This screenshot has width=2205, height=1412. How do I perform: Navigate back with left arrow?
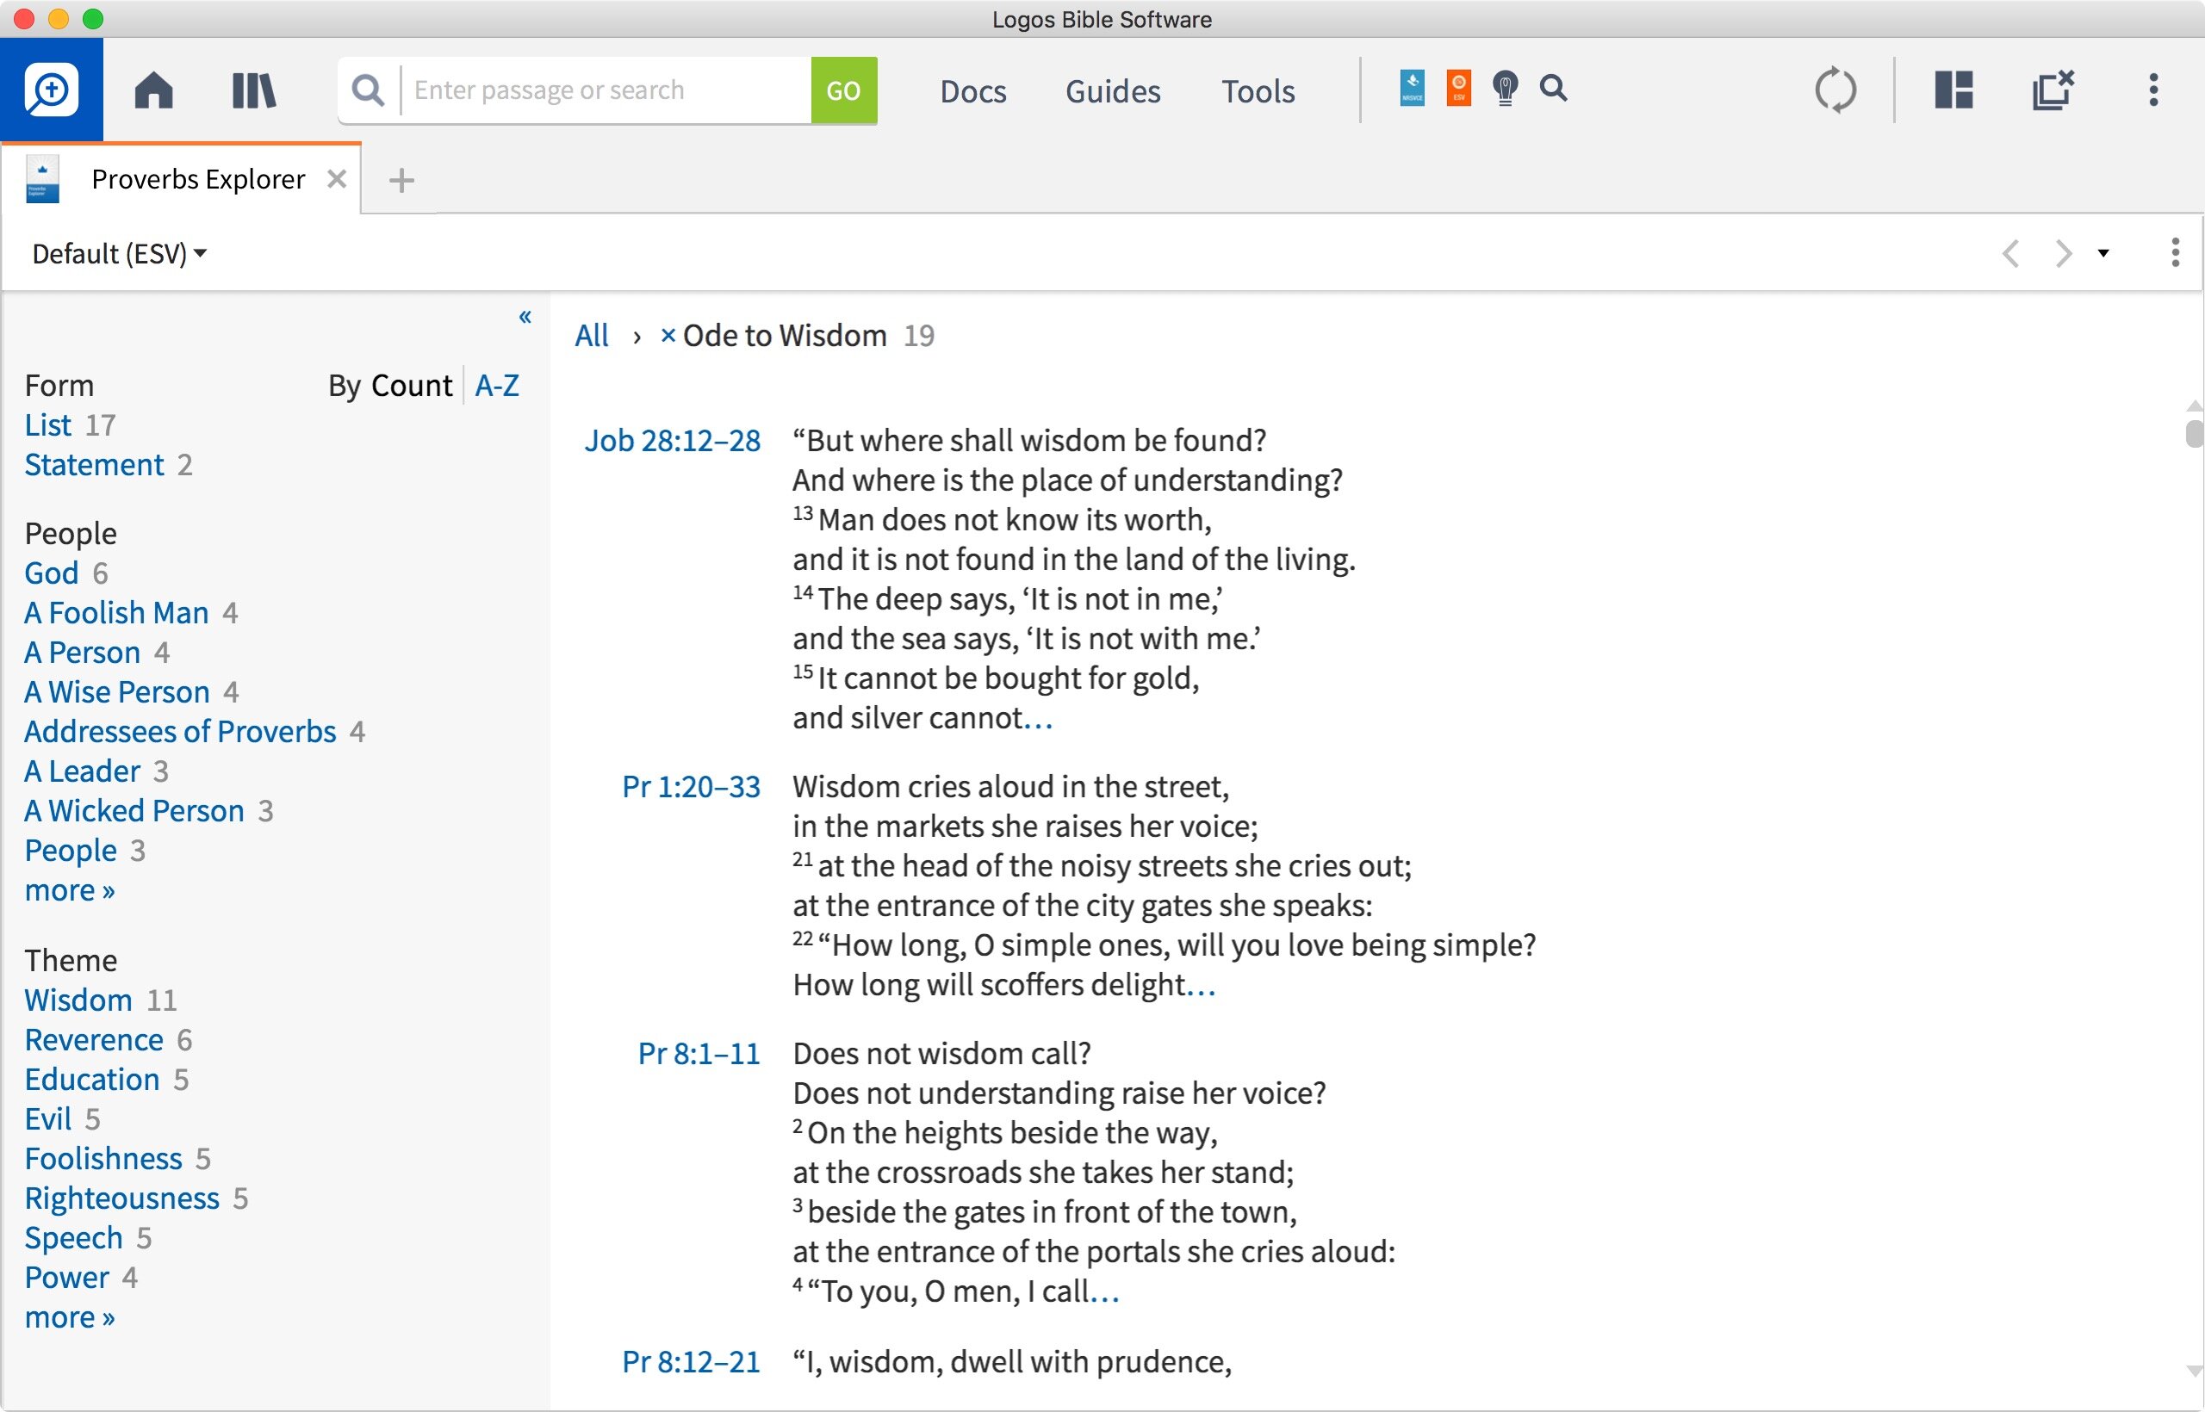(x=2010, y=253)
